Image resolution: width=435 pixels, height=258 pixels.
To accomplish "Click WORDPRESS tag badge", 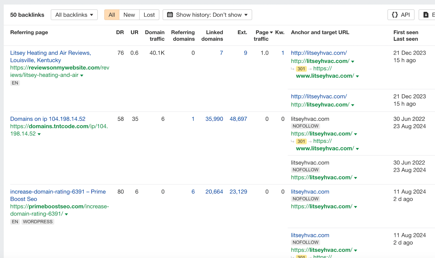I will pos(38,222).
